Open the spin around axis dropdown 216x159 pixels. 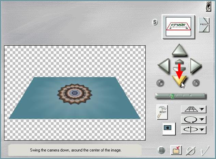coord(193,129)
